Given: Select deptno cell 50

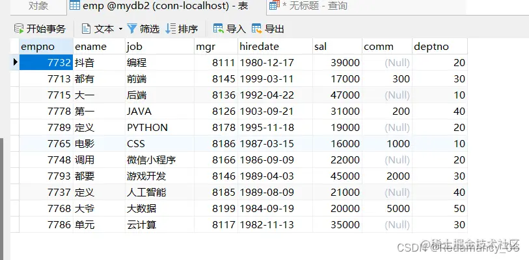Looking at the screenshot, I should pyautogui.click(x=440, y=209).
